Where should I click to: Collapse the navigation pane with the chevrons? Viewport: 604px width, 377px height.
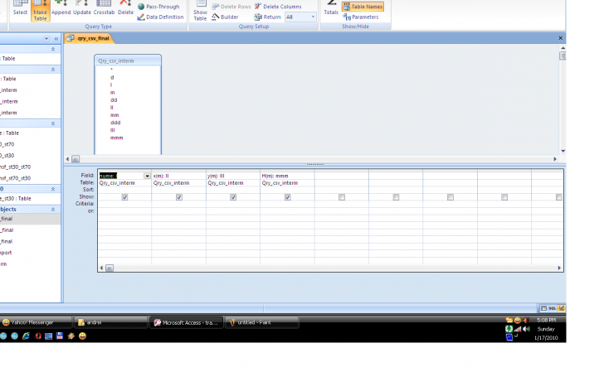point(56,38)
